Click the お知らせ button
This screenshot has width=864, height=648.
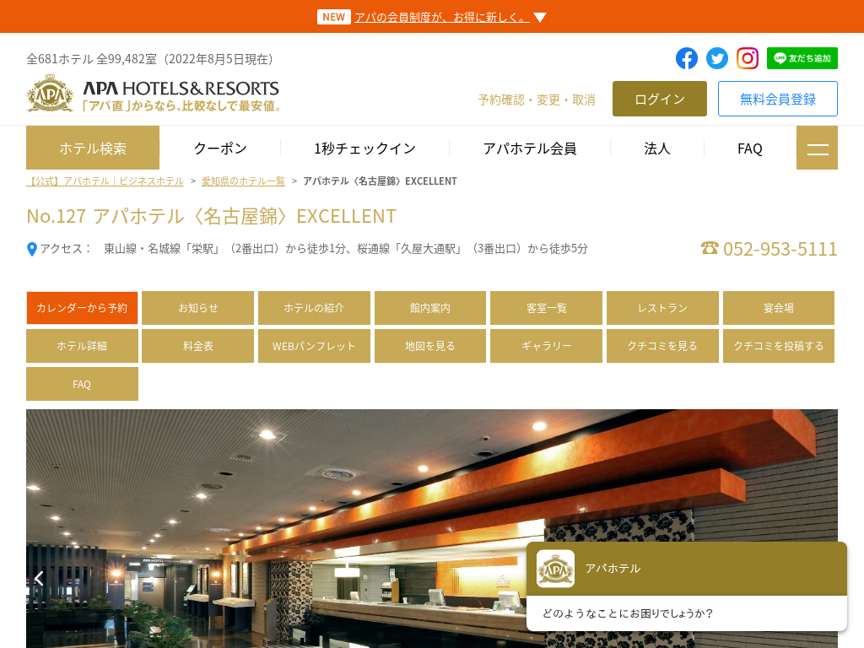(197, 308)
